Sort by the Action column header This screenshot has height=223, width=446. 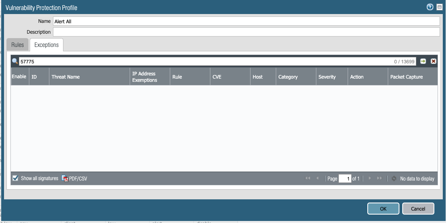point(368,77)
